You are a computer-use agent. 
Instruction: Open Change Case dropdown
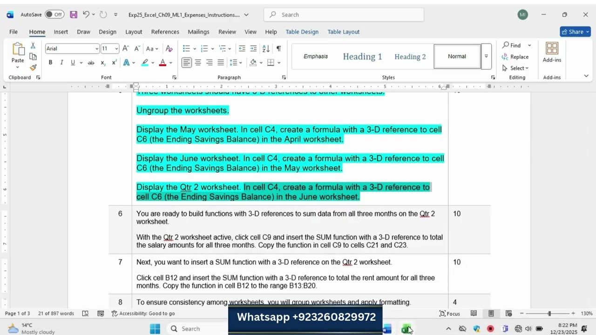point(152,48)
